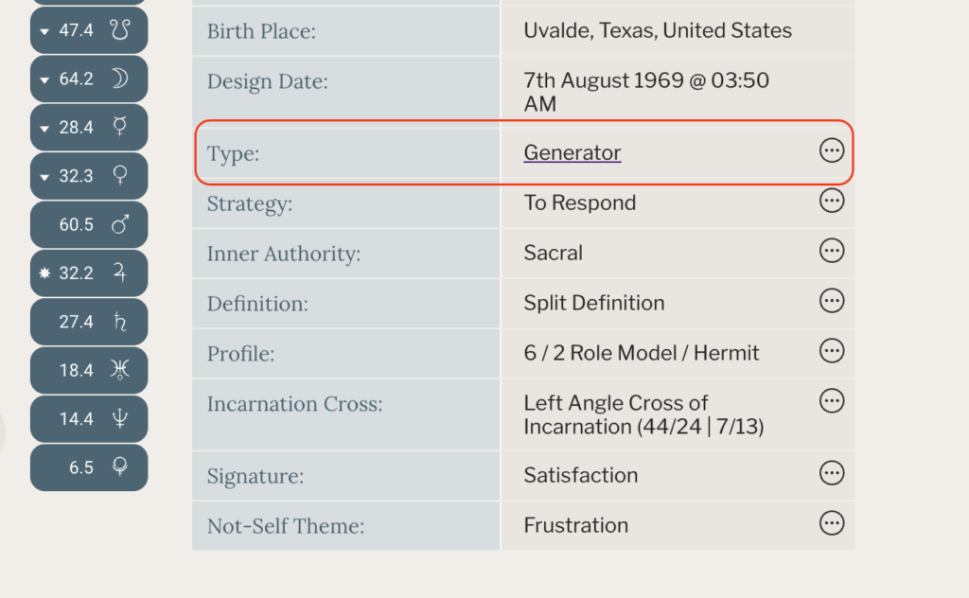The image size is (969, 598).
Task: Click the Mars 60.5 gate pill
Action: click(89, 224)
